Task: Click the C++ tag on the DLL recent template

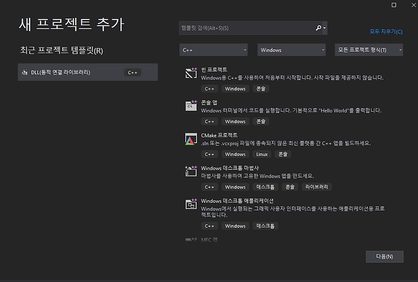Action: (x=133, y=72)
